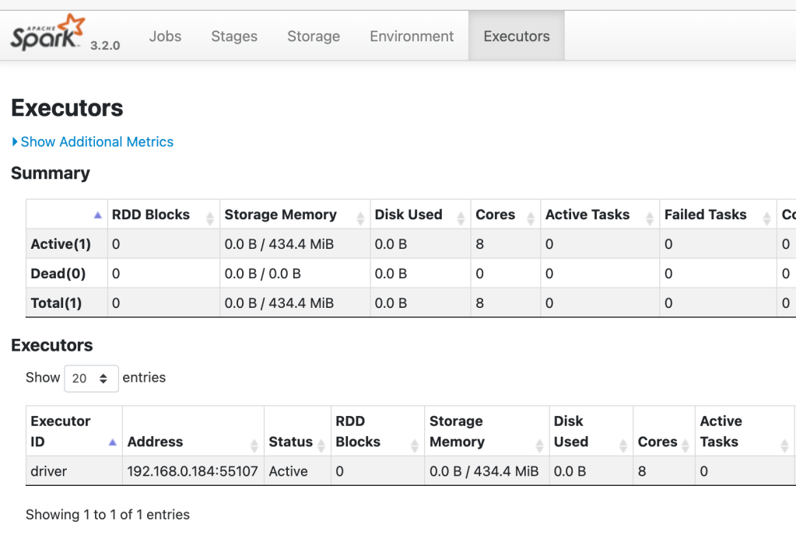Click the address 192.168.0.184:55107
Image resolution: width=796 pixels, height=538 pixels.
pyautogui.click(x=192, y=471)
